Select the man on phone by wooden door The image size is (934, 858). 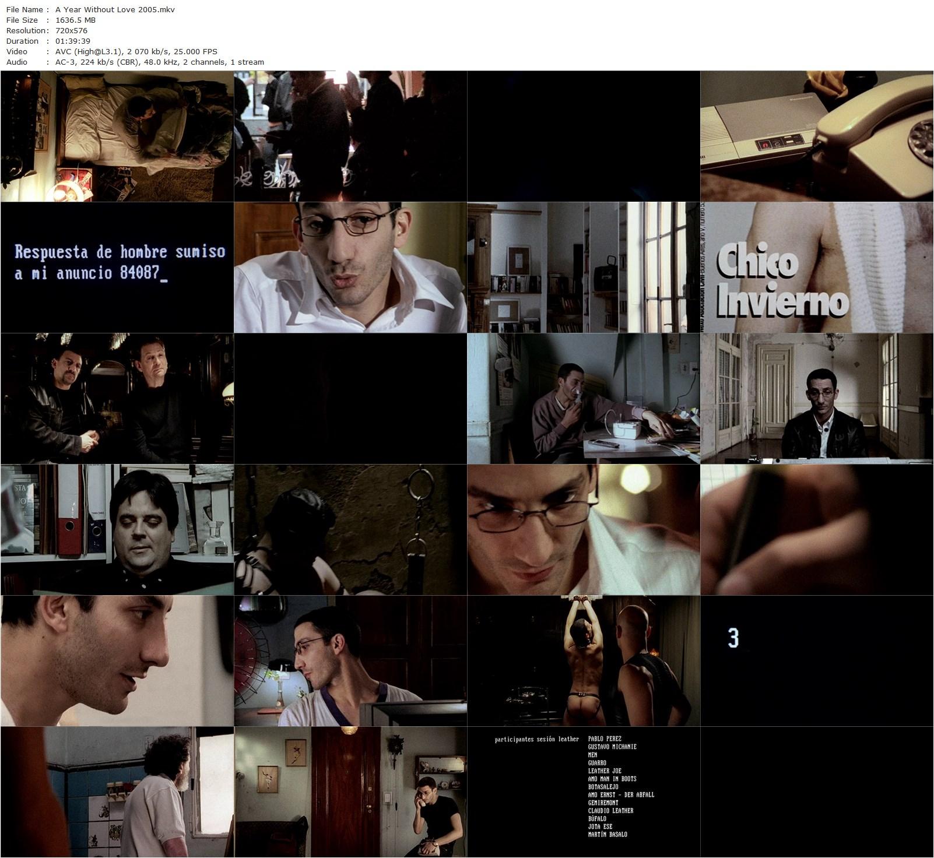[350, 792]
